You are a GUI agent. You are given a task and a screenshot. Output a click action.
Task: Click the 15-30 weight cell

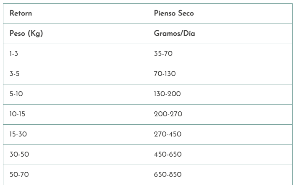(x=76, y=134)
